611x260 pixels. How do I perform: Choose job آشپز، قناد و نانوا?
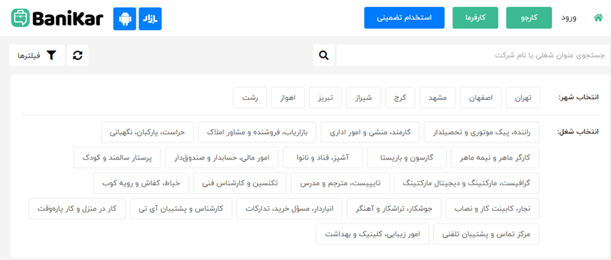point(323,157)
